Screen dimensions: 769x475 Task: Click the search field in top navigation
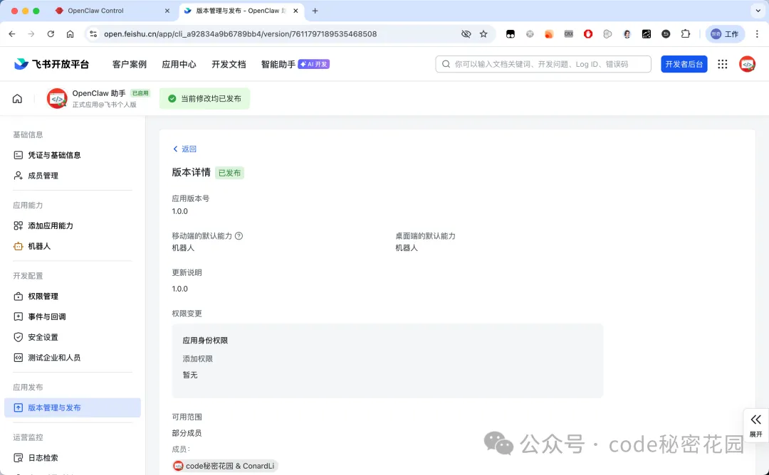(x=543, y=64)
